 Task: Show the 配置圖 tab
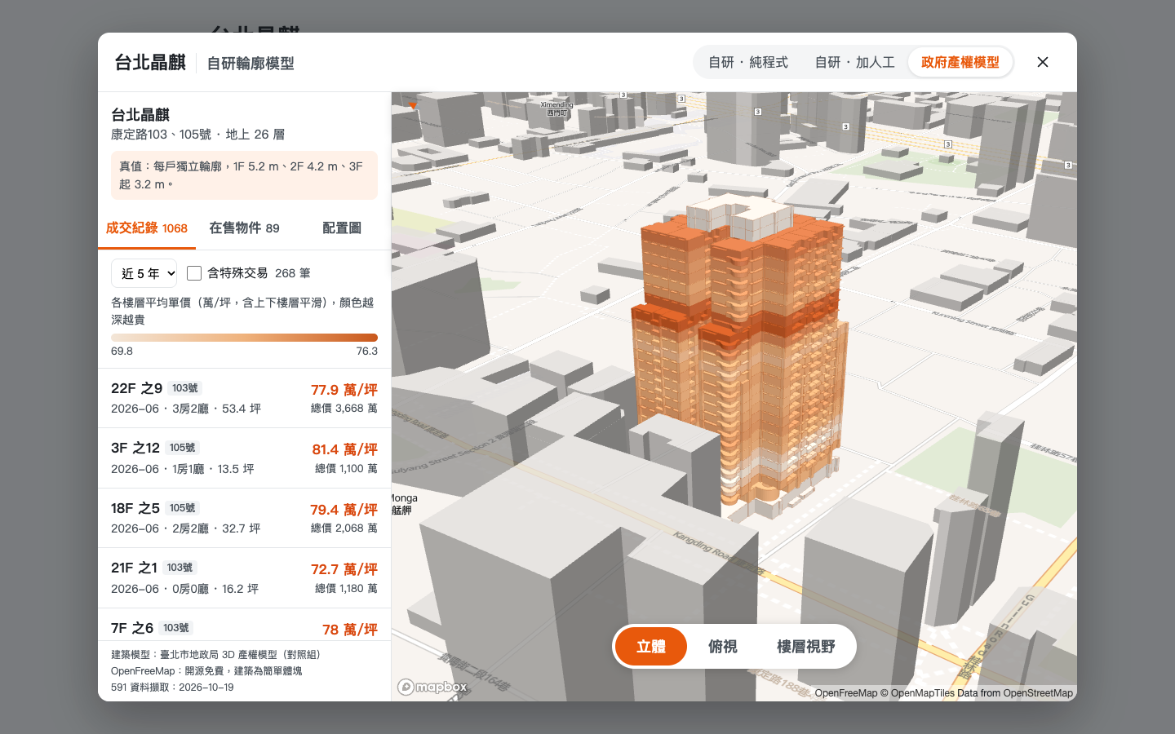(342, 228)
